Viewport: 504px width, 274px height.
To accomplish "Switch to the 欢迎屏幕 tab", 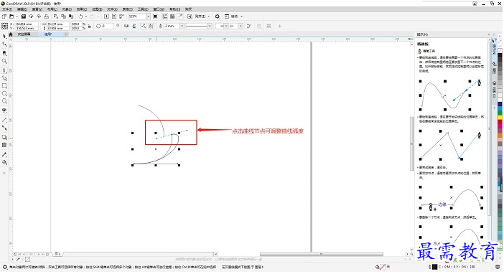I will point(24,34).
